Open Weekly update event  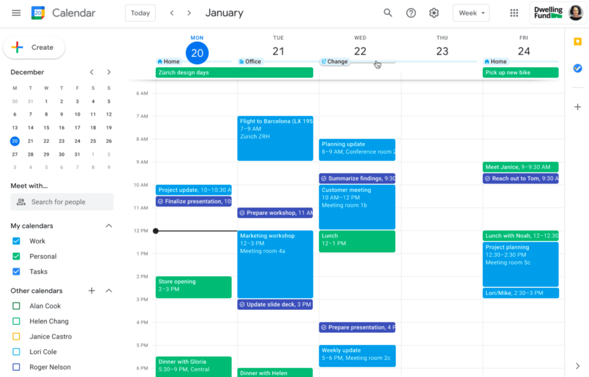tap(357, 356)
